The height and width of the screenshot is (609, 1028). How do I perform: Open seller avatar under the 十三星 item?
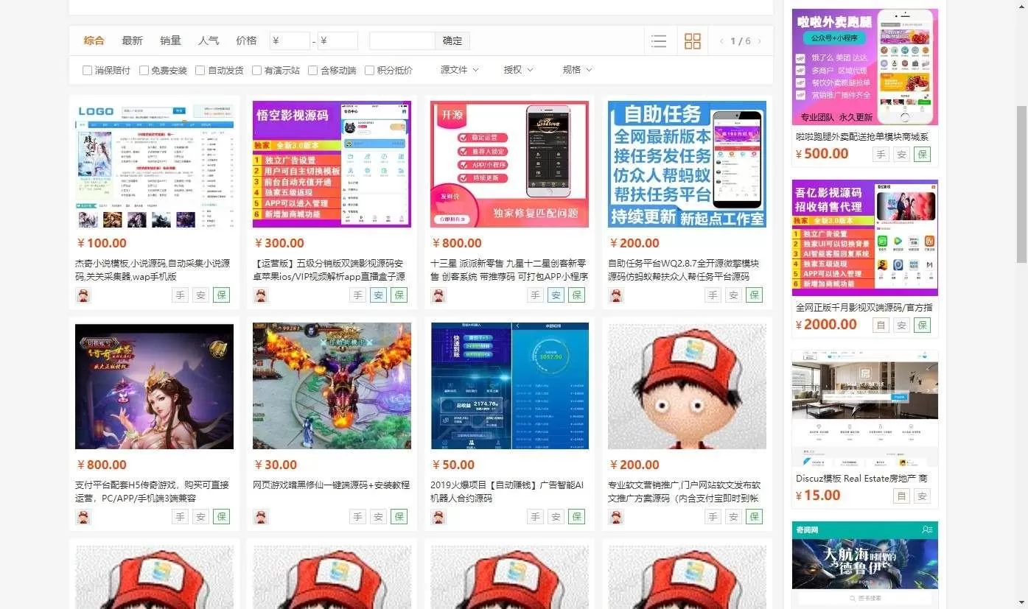[438, 295]
